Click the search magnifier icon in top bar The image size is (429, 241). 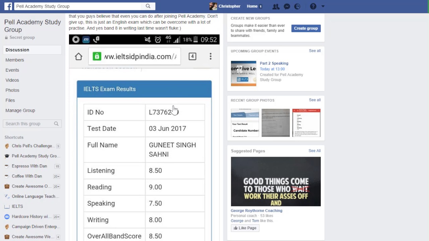point(148,6)
